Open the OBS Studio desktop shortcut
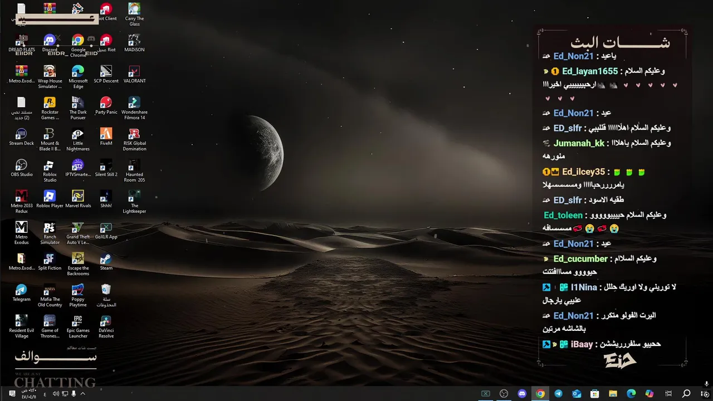713x401 pixels. pos(21,168)
